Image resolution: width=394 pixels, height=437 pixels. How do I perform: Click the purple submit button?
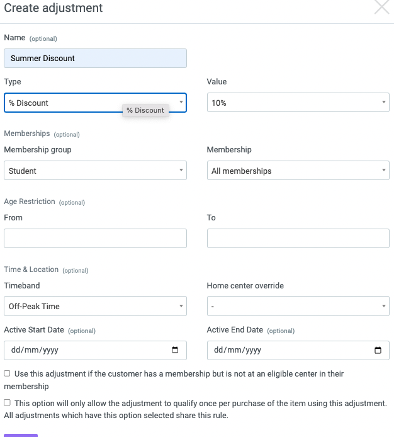(x=21, y=435)
